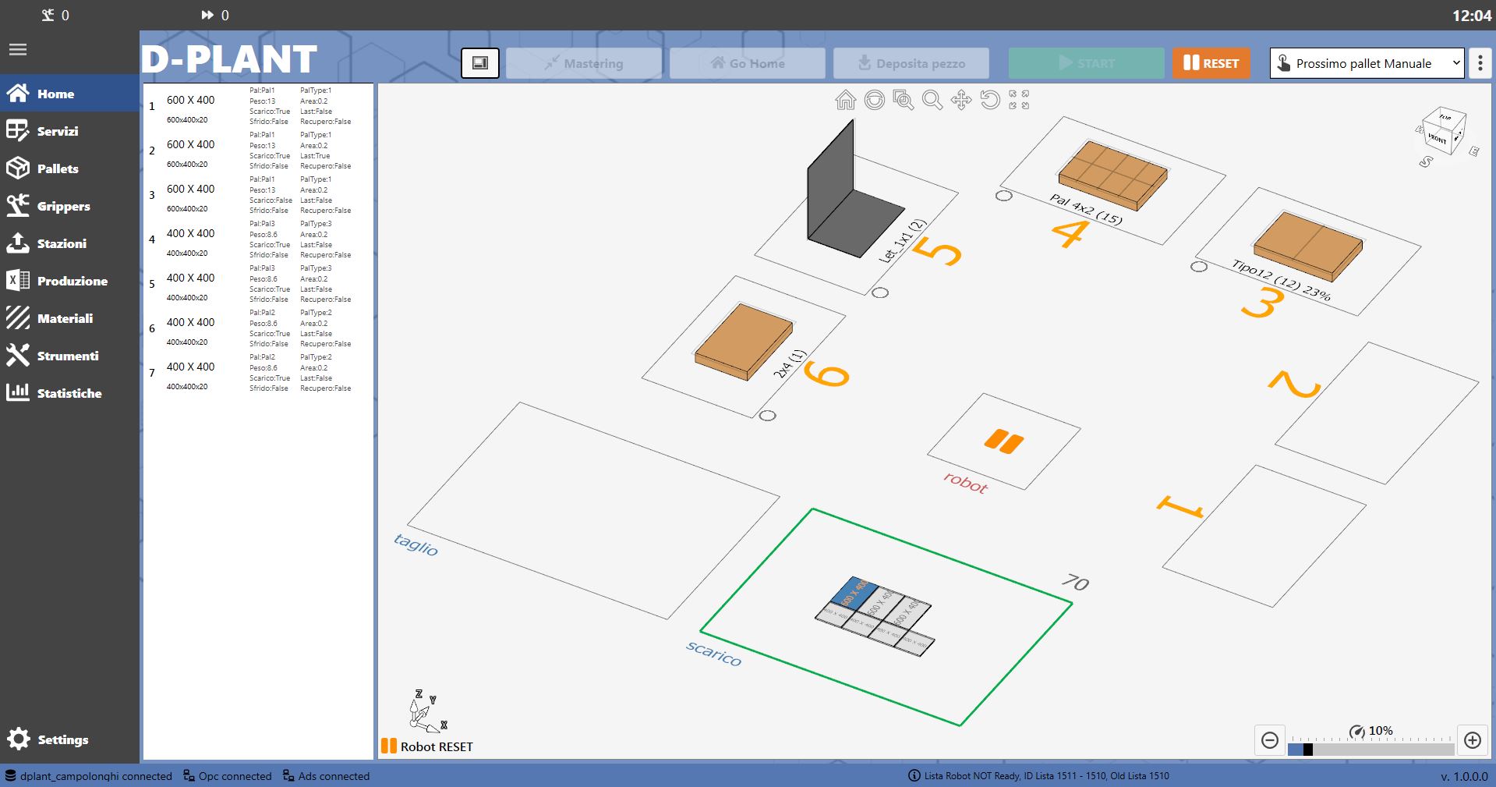Screen dimensions: 1496x787
Task: Click the rotate view icon
Action: tap(990, 100)
